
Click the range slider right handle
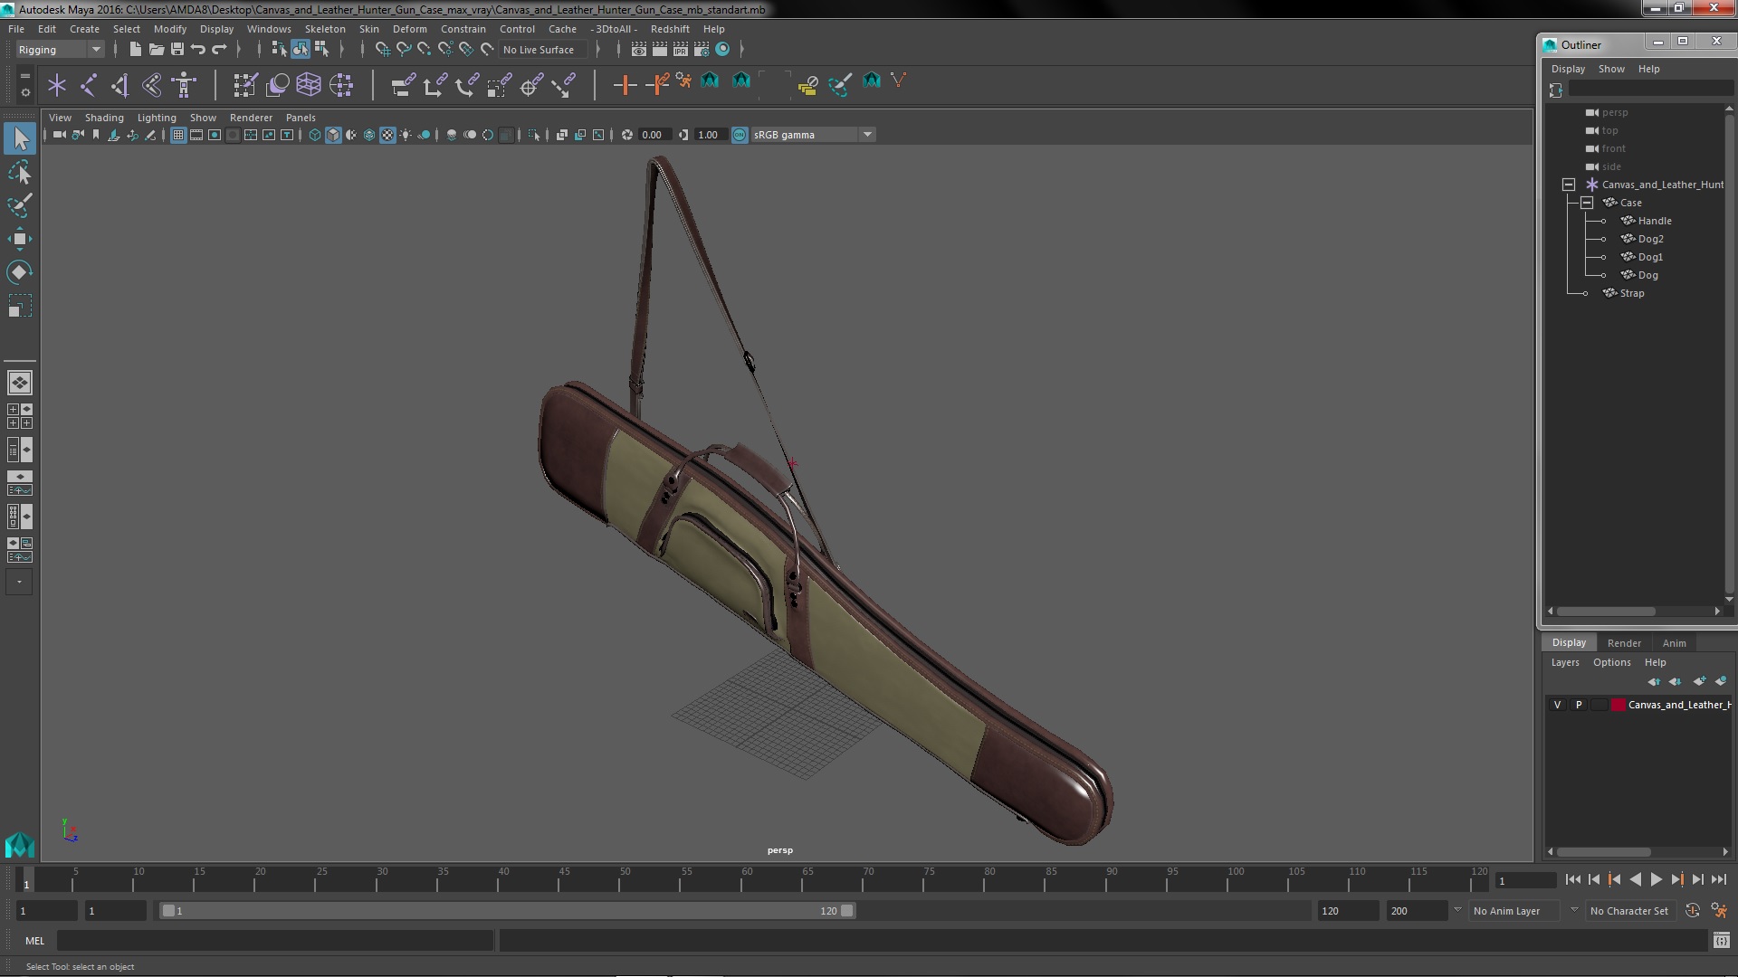847,911
